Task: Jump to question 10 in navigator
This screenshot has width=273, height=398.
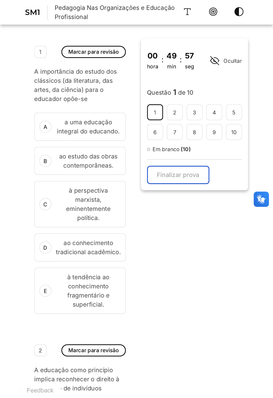Action: 234,132
